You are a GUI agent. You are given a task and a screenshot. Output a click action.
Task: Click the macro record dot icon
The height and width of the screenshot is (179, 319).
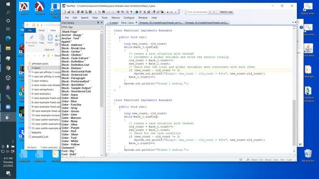click(167, 12)
